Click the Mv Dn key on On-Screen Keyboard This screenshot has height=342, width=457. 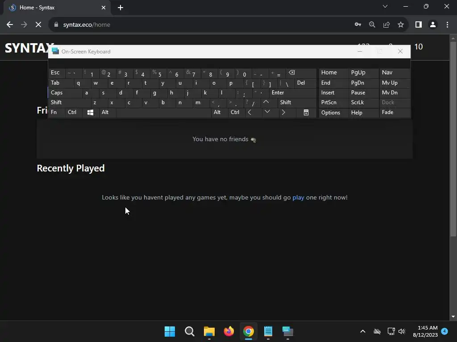point(395,93)
